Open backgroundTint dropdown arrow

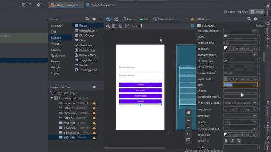pyautogui.click(x=255, y=31)
